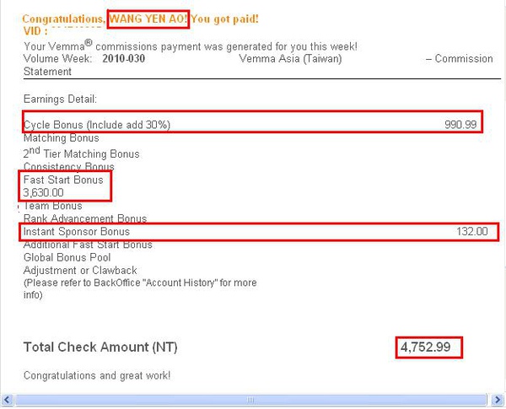Click the "Rank Advancement Bonus" row
The height and width of the screenshot is (409, 506).
coord(85,218)
